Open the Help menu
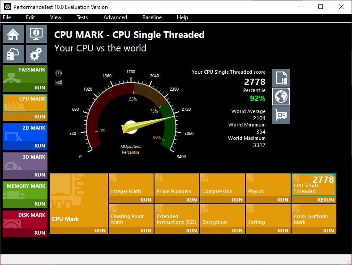352x265 pixels. (182, 17)
